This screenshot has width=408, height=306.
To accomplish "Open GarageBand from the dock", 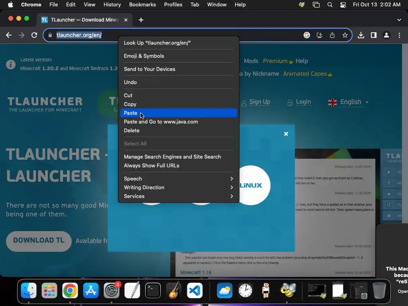I will 174,290.
